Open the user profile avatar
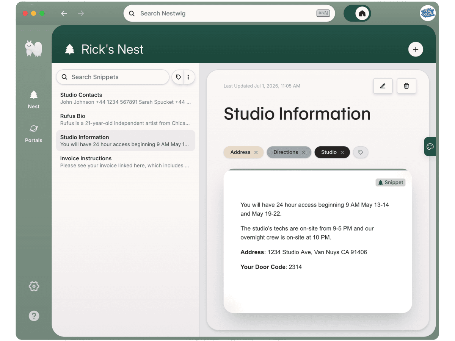 point(428,13)
